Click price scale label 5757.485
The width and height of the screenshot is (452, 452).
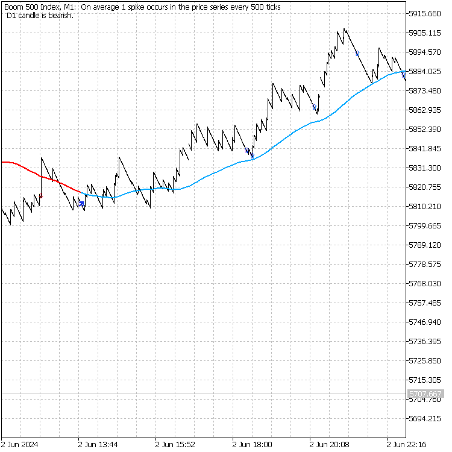pyautogui.click(x=425, y=303)
